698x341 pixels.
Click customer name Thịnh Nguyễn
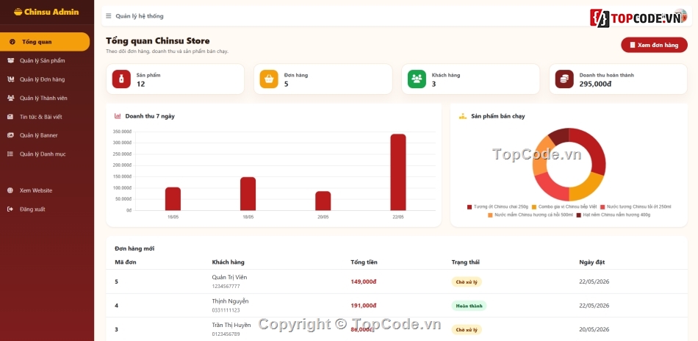230,301
